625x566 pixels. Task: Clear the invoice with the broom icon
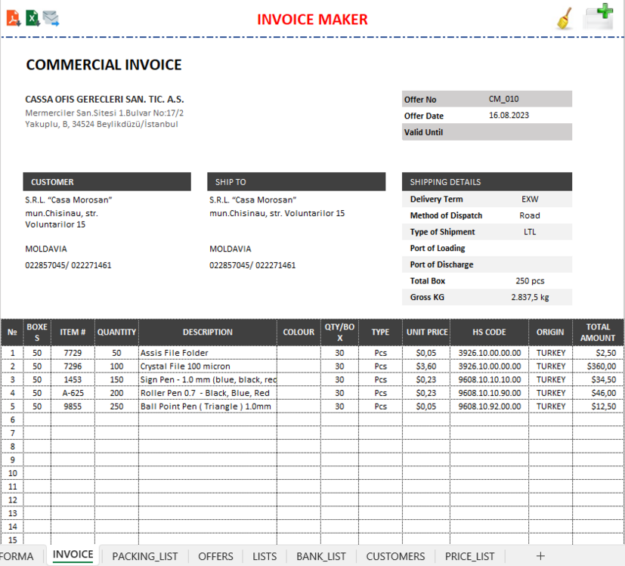565,19
